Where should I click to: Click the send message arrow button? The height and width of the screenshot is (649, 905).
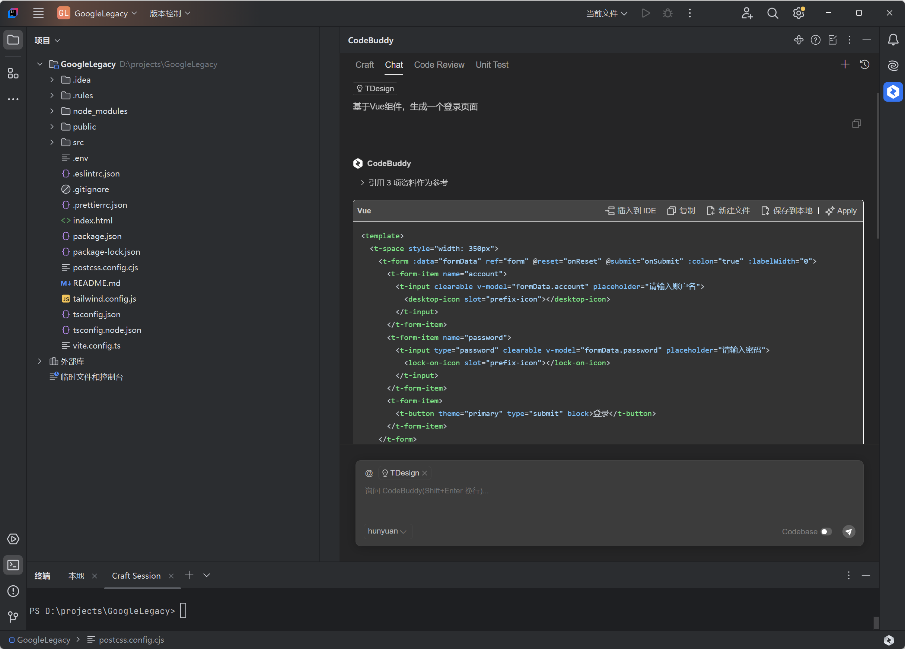(848, 532)
